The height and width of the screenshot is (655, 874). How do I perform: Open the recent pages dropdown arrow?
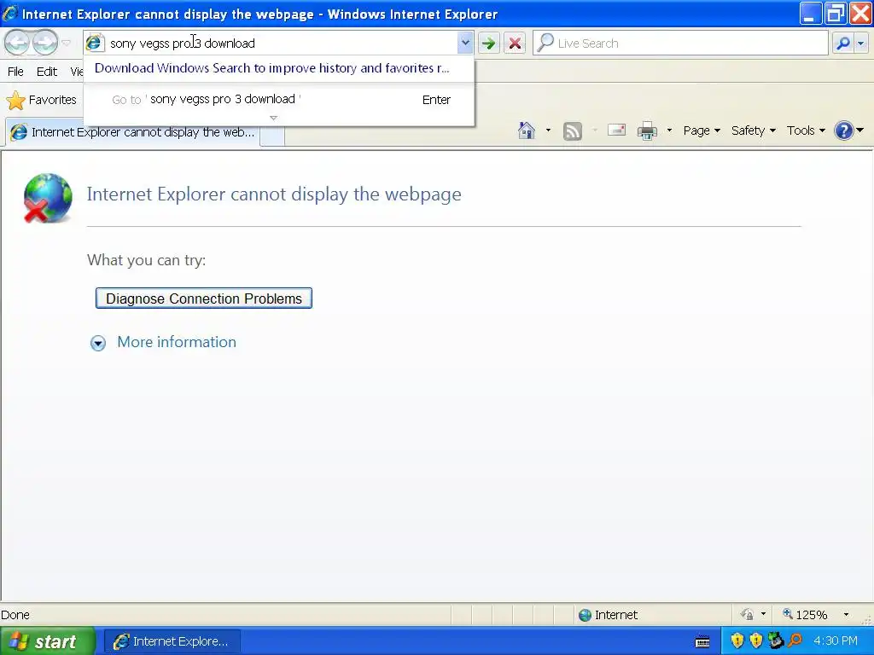[66, 43]
